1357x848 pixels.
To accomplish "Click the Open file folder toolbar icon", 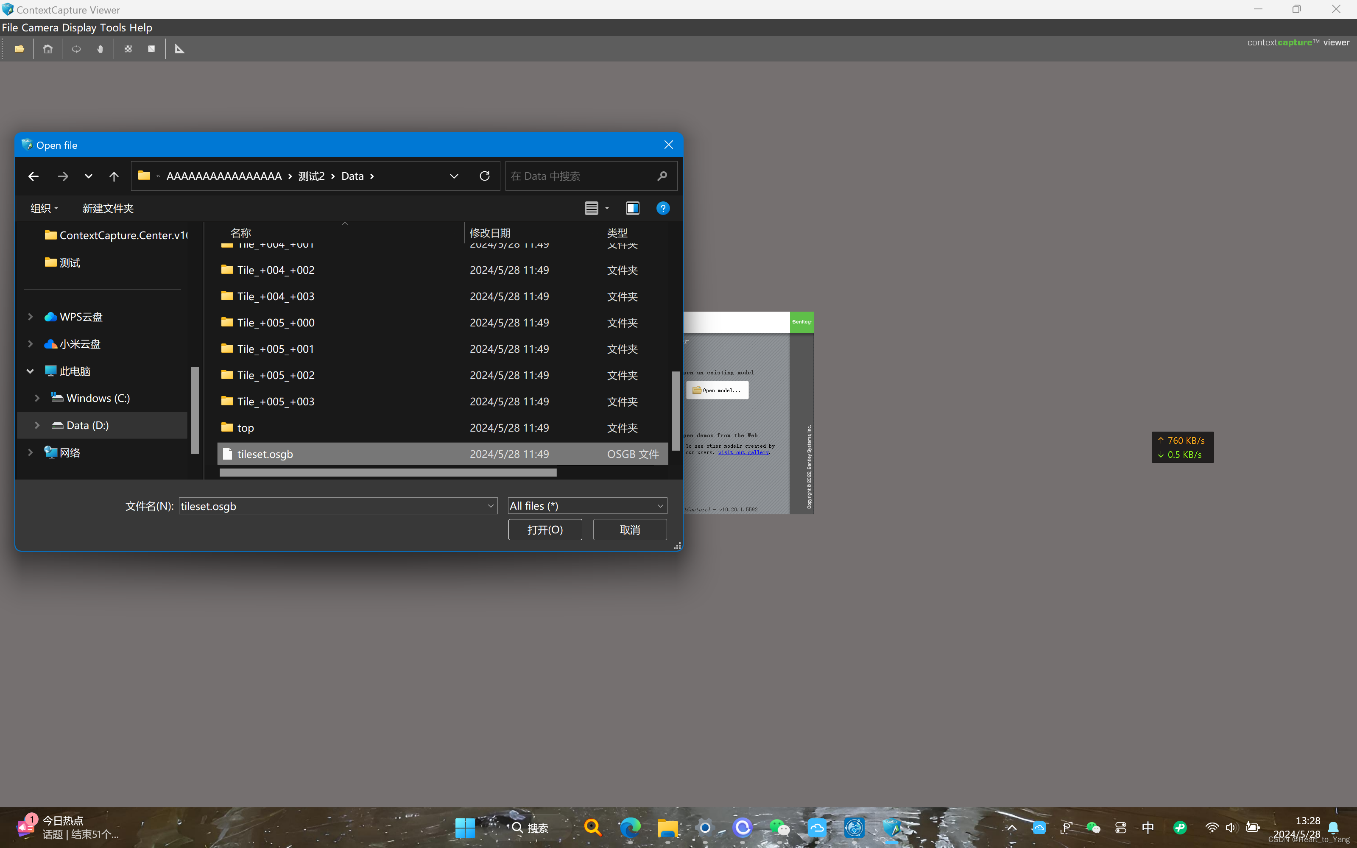I will 20,49.
